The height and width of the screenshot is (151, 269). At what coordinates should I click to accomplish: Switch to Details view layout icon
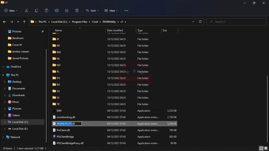pos(261,148)
